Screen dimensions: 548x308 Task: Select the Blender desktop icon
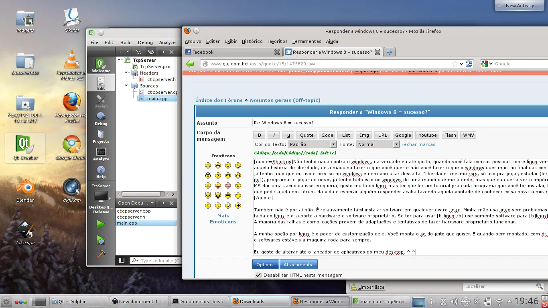25,190
